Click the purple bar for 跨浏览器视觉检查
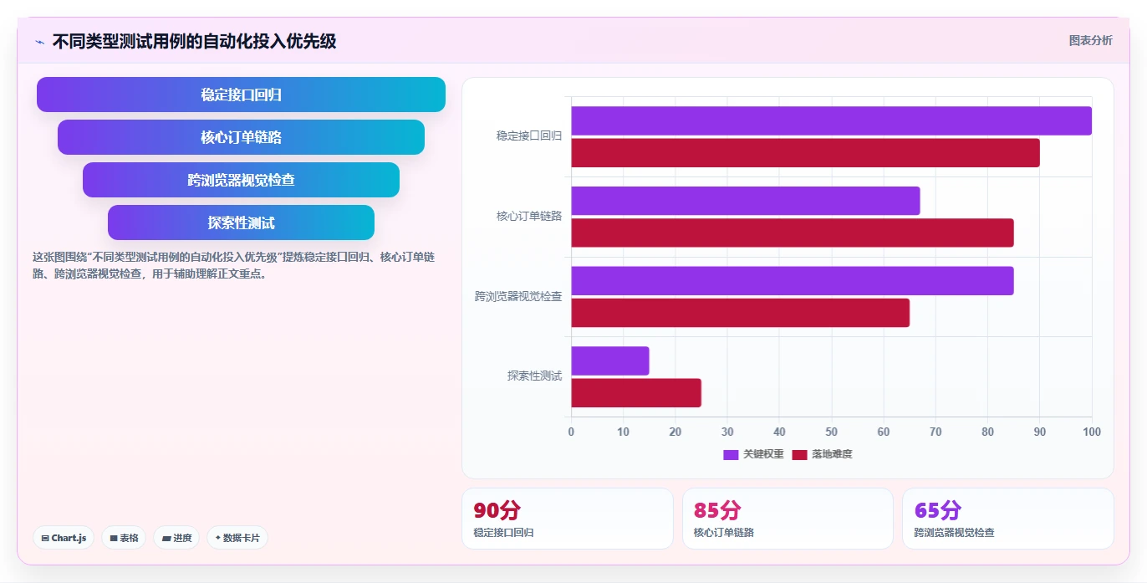Screen dimensions: 1147x583 point(792,280)
